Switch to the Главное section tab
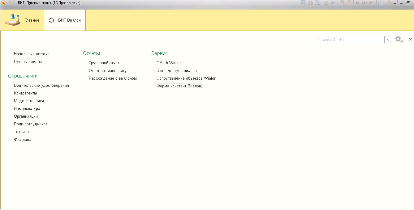Screen dimensions: 414x210 tap(22, 20)
